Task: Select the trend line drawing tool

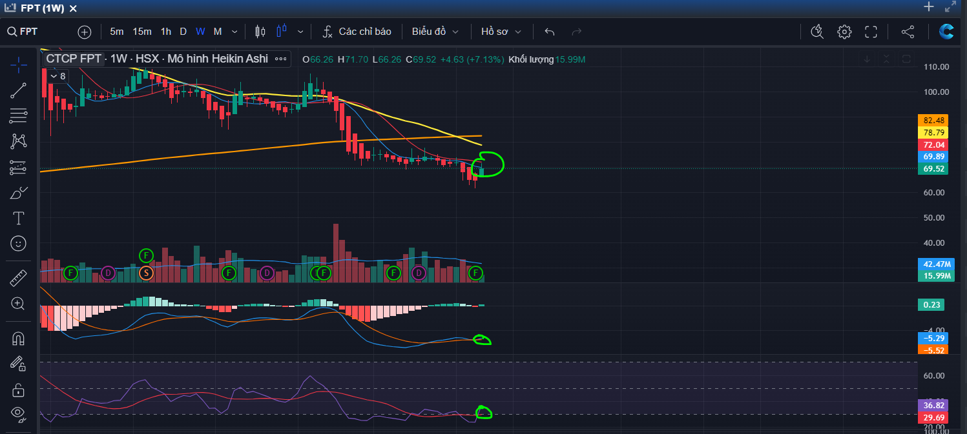Action: [x=19, y=90]
